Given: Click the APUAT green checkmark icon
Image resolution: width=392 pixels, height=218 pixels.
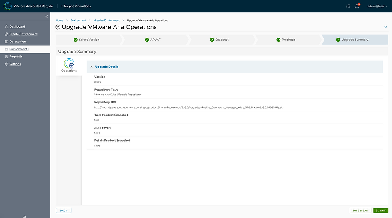Looking at the screenshot, I should (x=147, y=40).
